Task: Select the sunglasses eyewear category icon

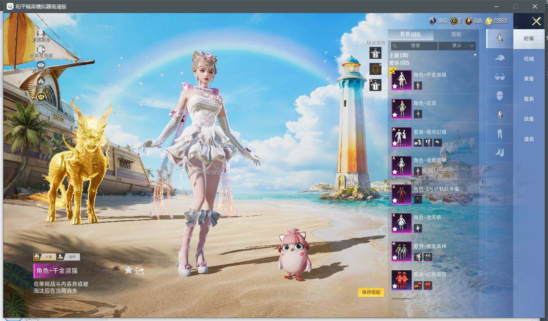Action: [500, 77]
